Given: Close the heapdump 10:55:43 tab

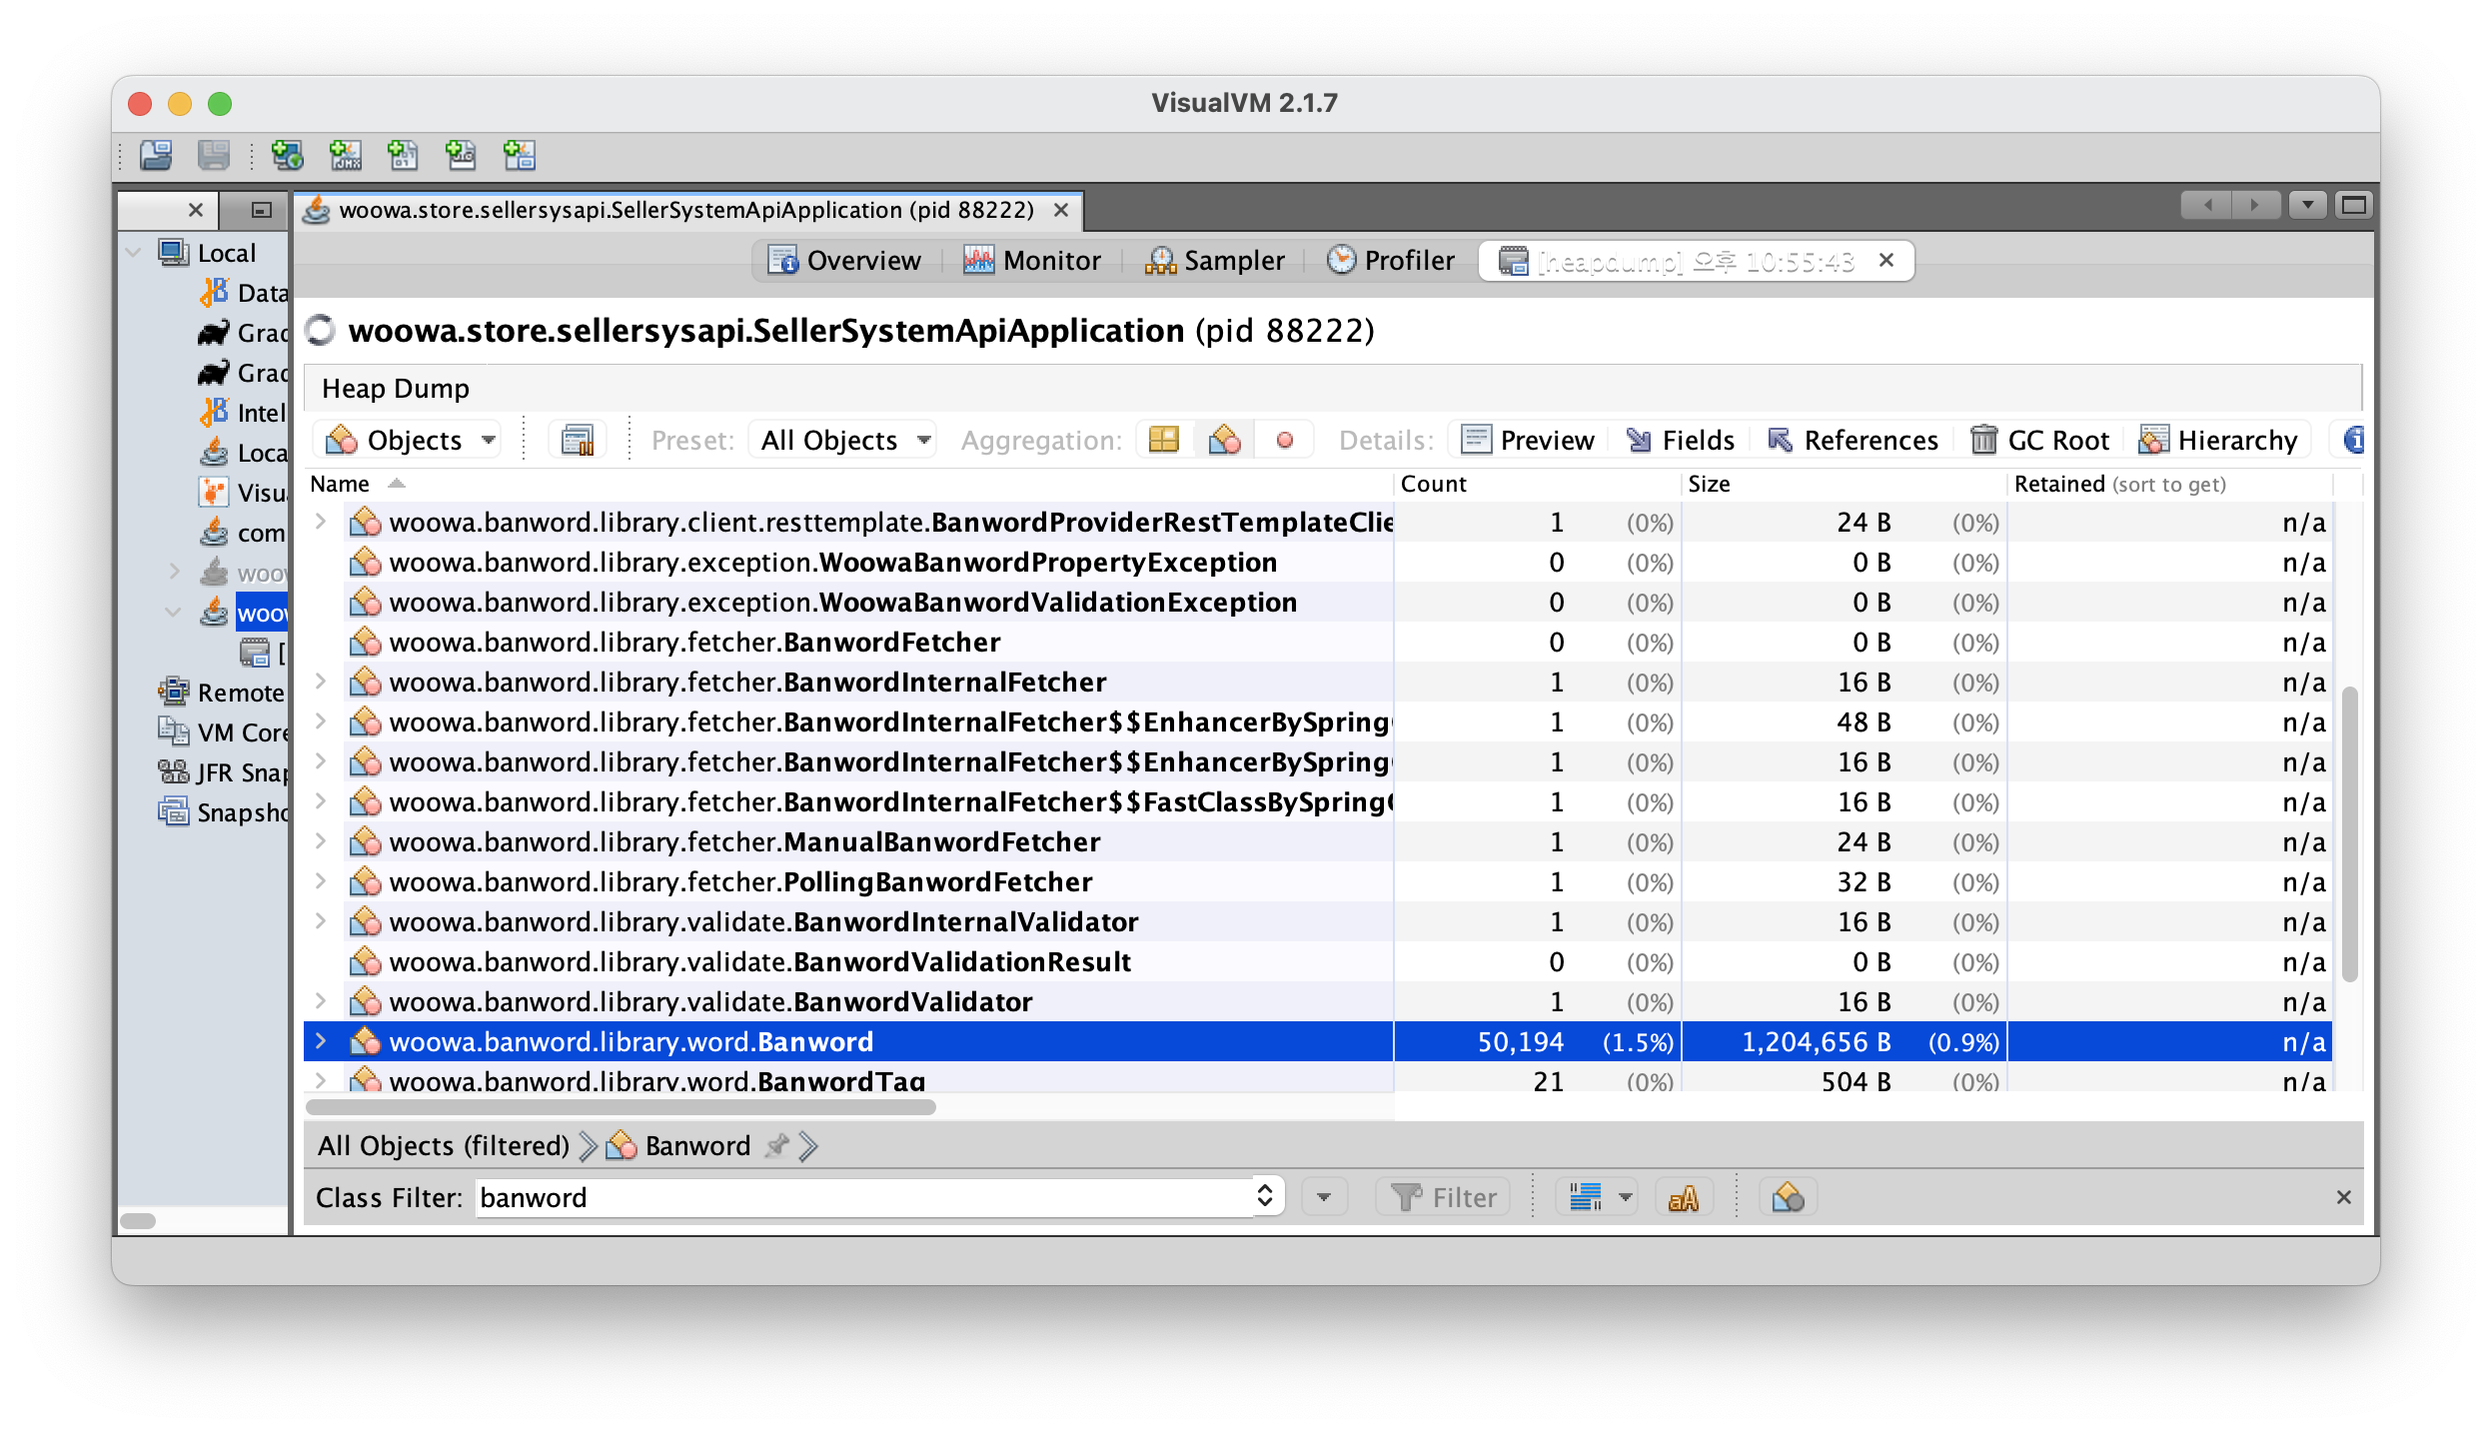Looking at the screenshot, I should point(1886,260).
